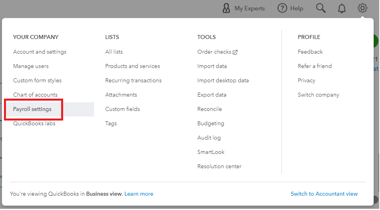Open Manage users

pos(31,66)
